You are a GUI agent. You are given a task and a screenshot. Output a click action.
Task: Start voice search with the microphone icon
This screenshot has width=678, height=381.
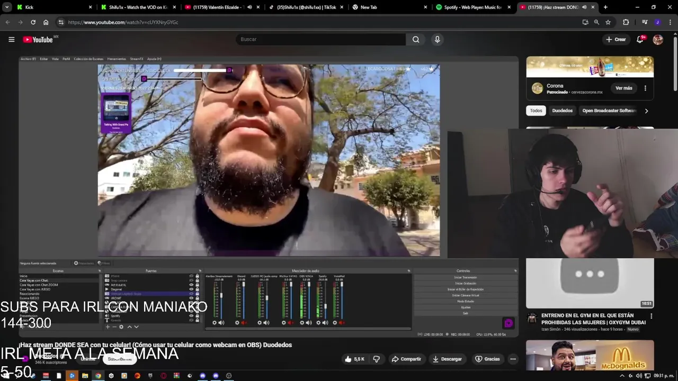point(437,39)
